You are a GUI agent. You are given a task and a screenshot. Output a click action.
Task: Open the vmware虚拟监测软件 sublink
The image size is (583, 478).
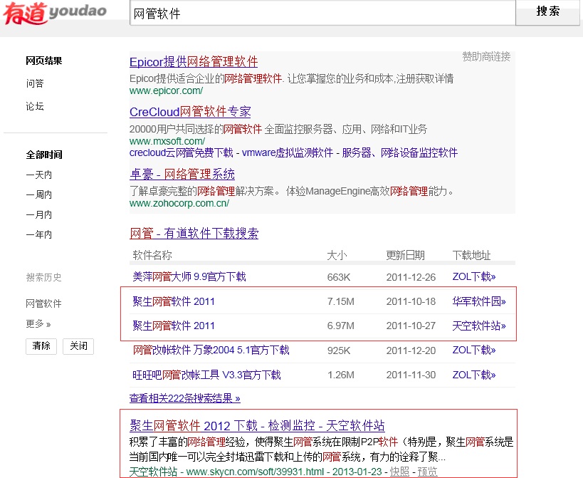point(288,153)
